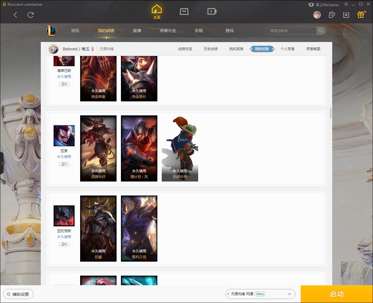This screenshot has width=373, height=303.
Task: Launch the game with 启动 button
Action: click(337, 294)
